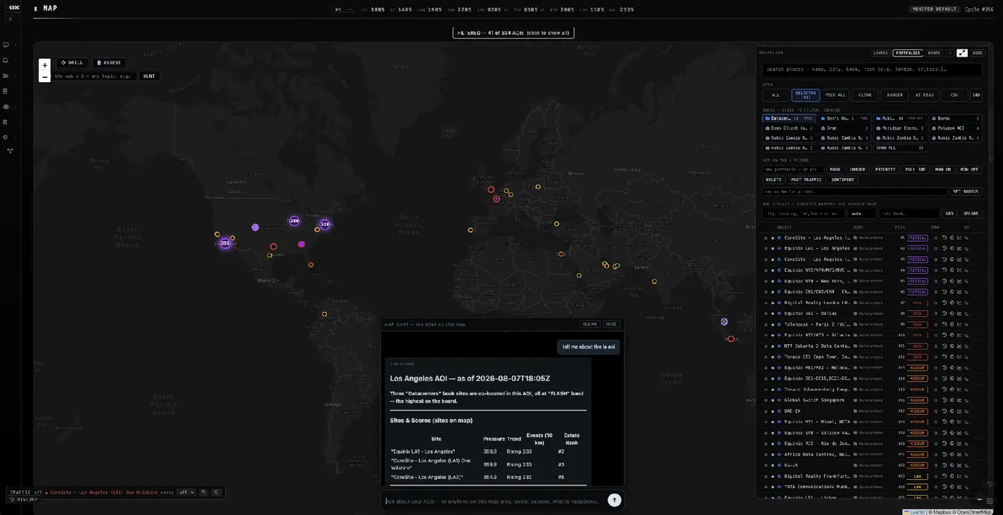This screenshot has width=1003, height=515.
Task: Click the purple 355 cluster marker
Action: (225, 243)
